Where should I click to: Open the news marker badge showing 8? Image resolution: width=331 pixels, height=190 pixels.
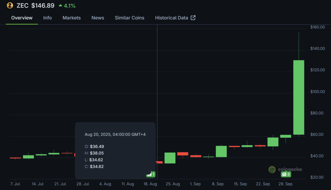pos(286,174)
